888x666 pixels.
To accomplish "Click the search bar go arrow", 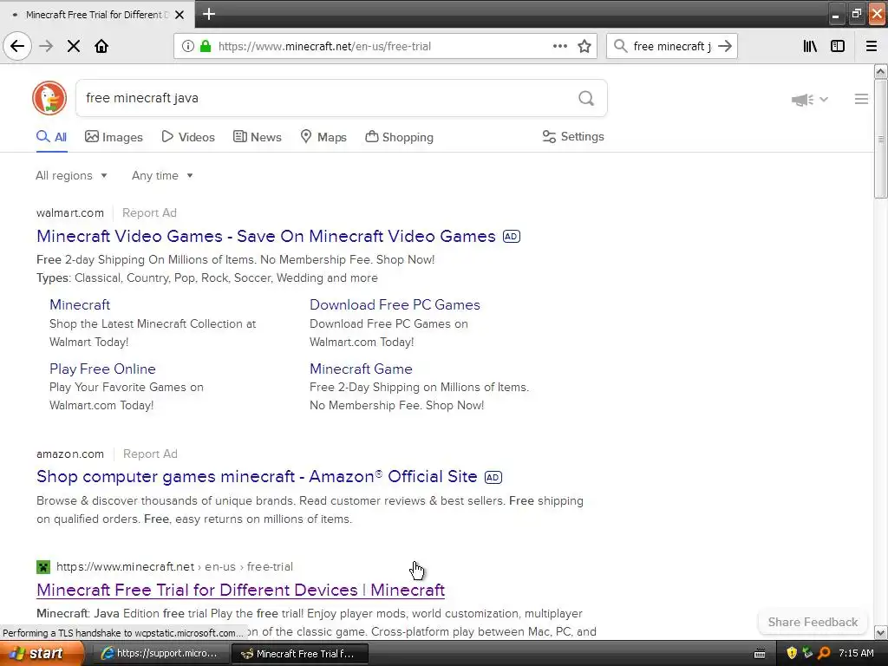I will tap(725, 46).
